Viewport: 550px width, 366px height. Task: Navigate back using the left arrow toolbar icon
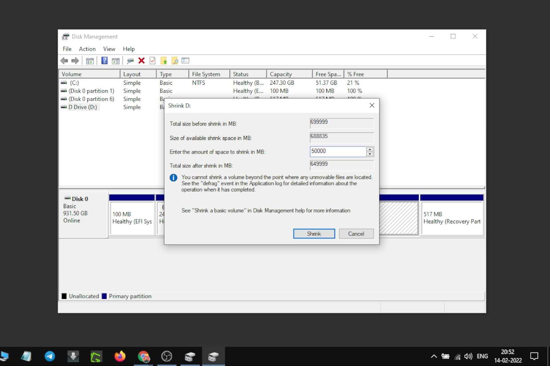65,60
